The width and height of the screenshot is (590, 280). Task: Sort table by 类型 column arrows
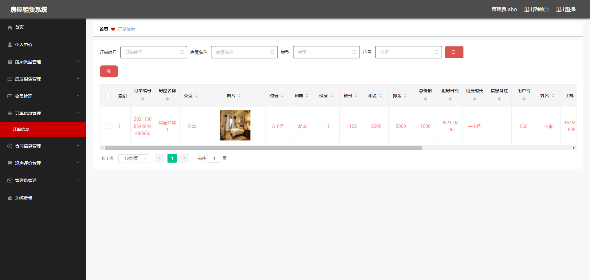(x=196, y=96)
